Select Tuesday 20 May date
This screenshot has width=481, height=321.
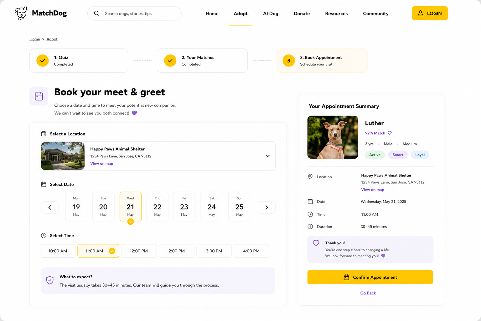click(103, 207)
